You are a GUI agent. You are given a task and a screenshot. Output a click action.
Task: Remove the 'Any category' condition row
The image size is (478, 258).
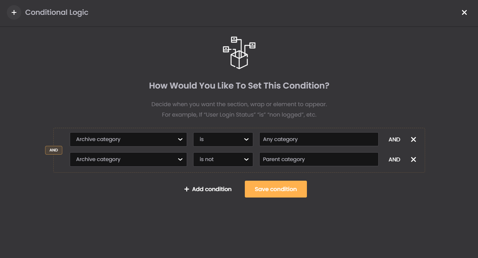click(413, 139)
